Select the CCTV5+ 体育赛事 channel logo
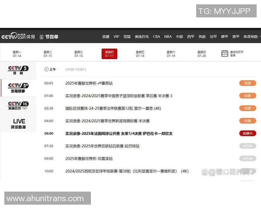The image size is (261, 209). click(18, 88)
